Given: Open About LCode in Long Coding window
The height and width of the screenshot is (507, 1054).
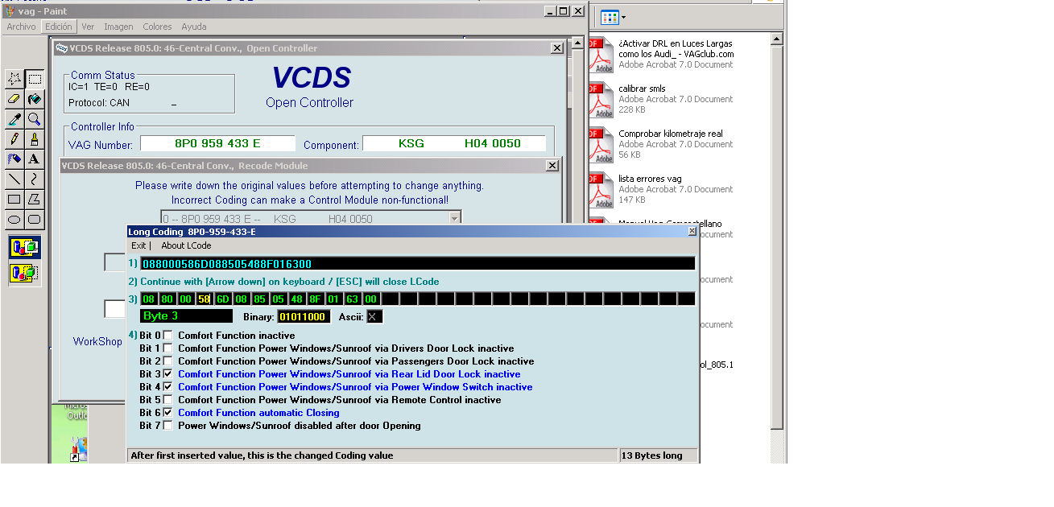Looking at the screenshot, I should (186, 245).
